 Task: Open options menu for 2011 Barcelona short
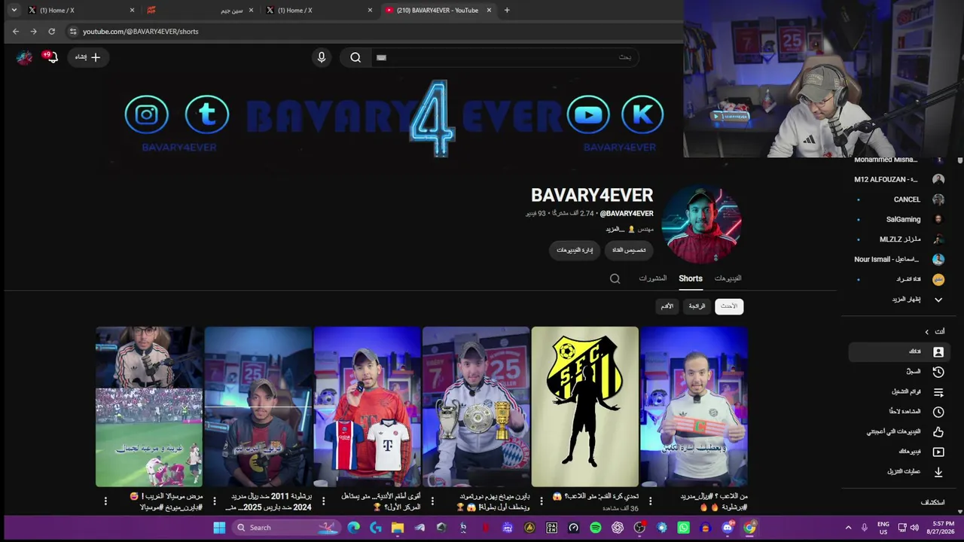[x=215, y=501]
